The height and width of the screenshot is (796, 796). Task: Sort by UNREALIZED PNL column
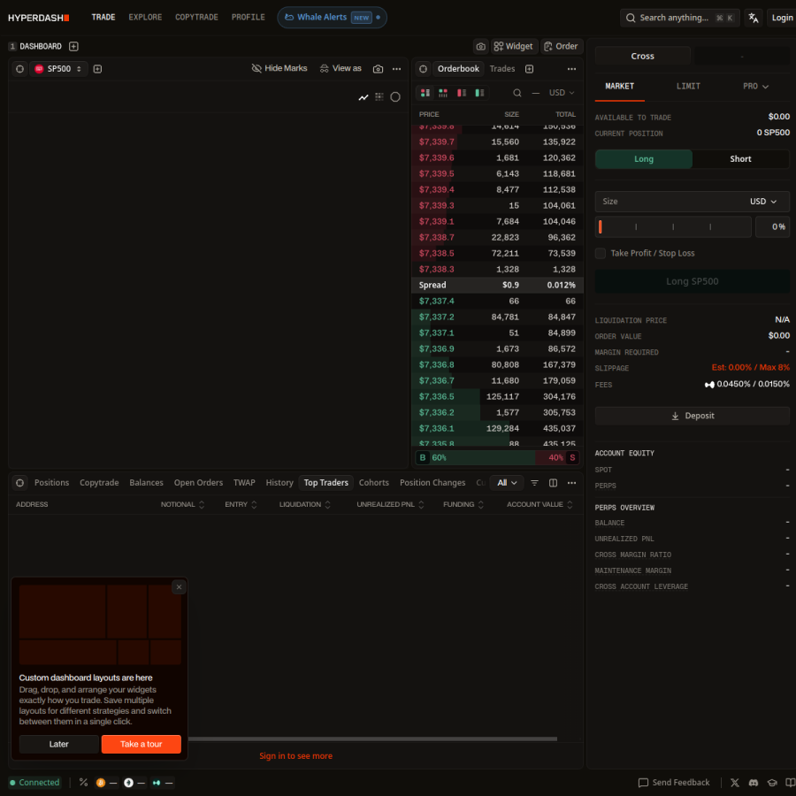tap(390, 504)
